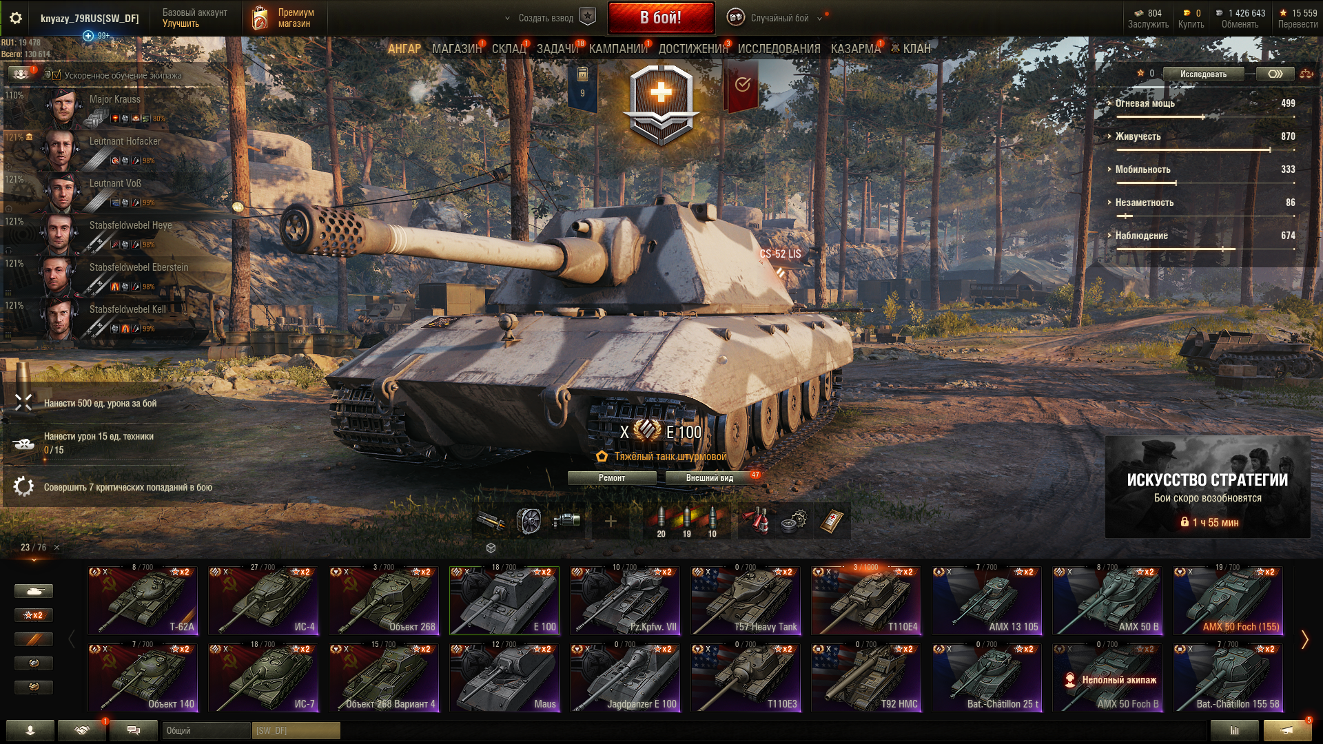The width and height of the screenshot is (1323, 744).
Task: Expand the create platoon dropdown arrow
Action: click(507, 19)
